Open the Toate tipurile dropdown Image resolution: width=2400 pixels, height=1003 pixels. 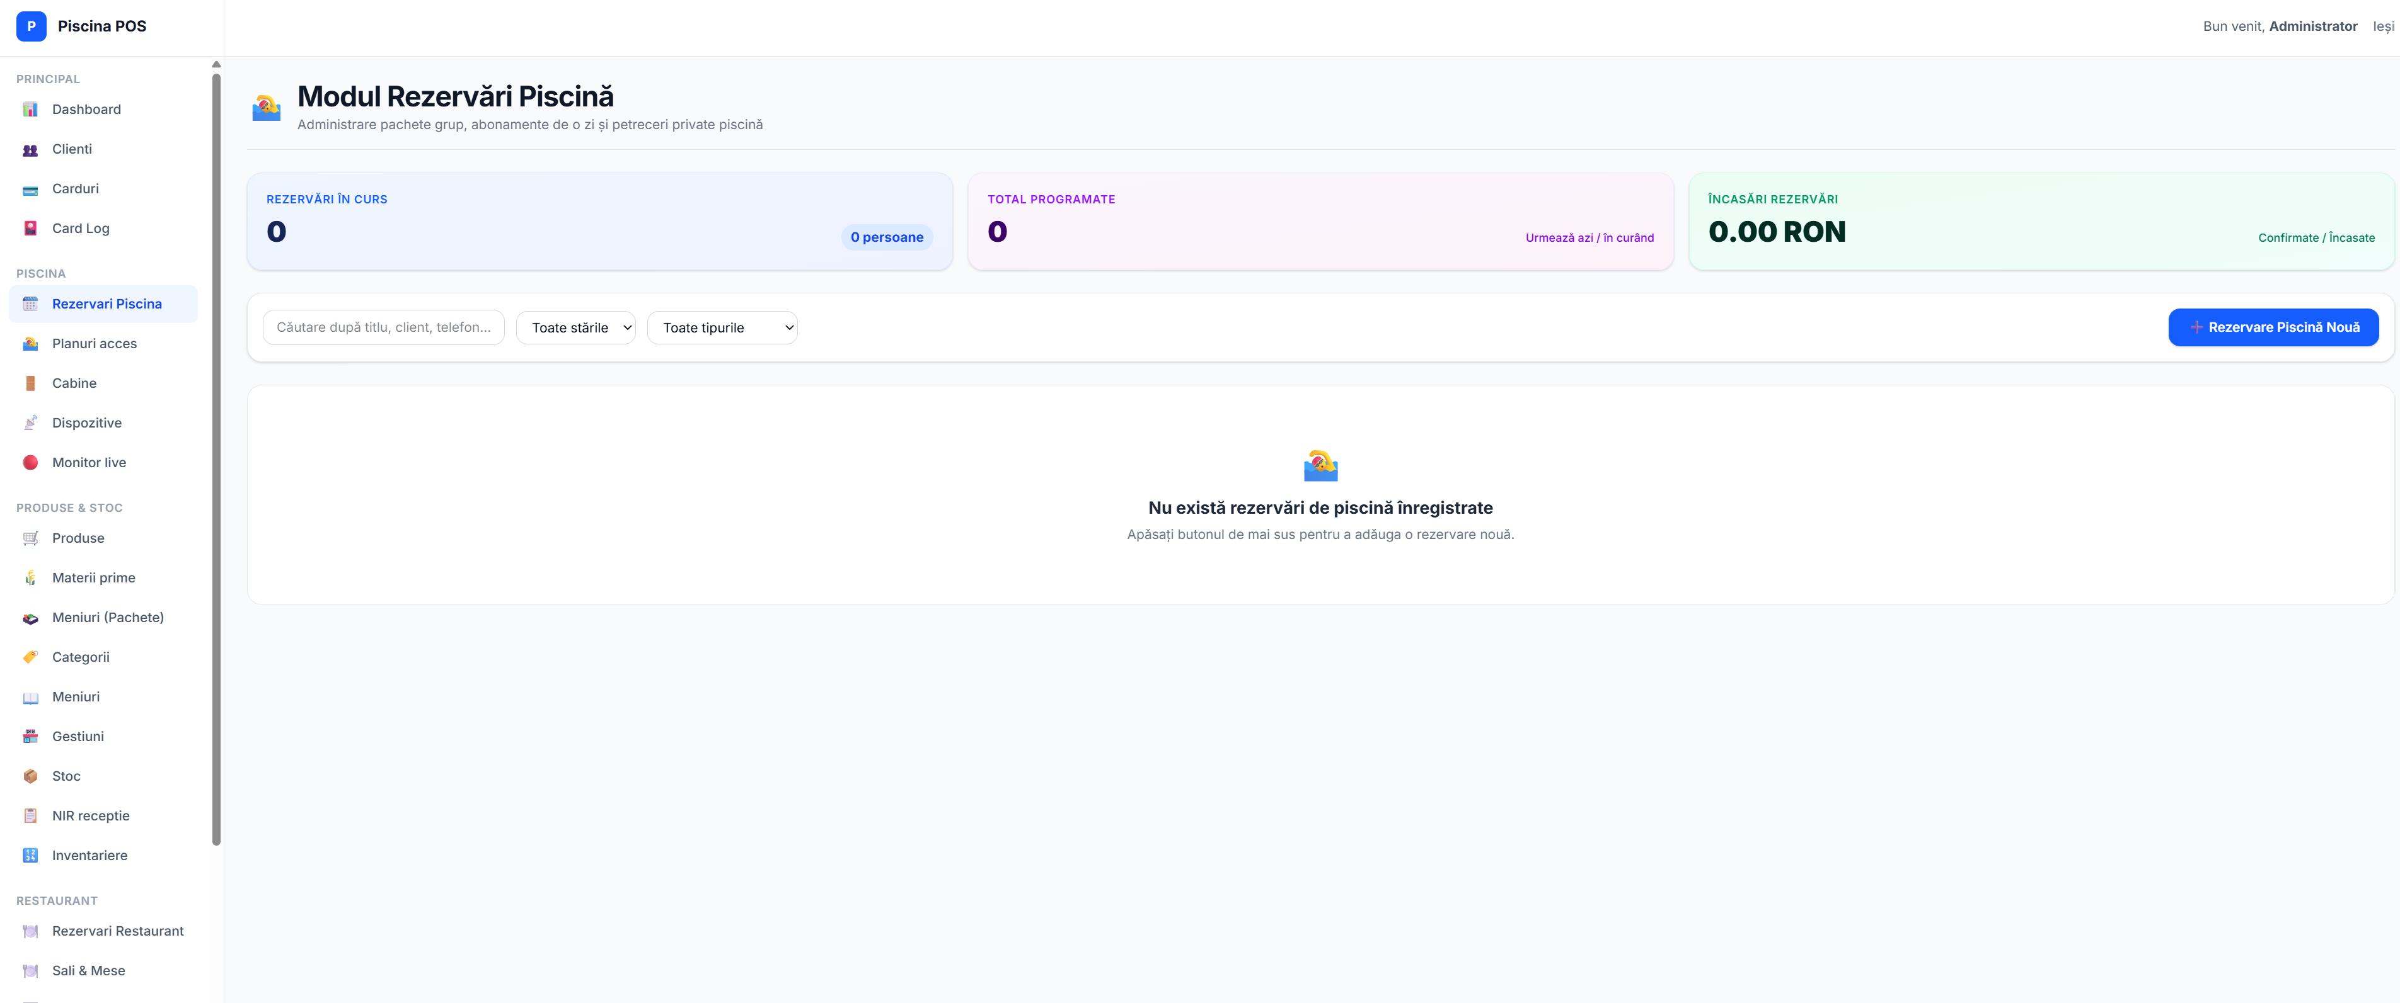[722, 327]
